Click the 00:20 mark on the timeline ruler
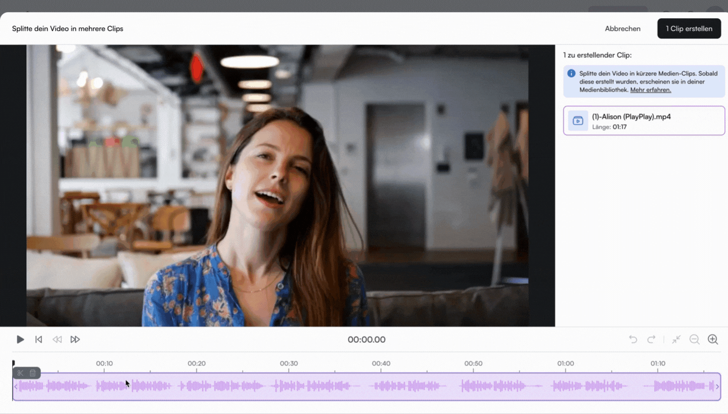Image resolution: width=728 pixels, height=414 pixels. pyautogui.click(x=197, y=364)
